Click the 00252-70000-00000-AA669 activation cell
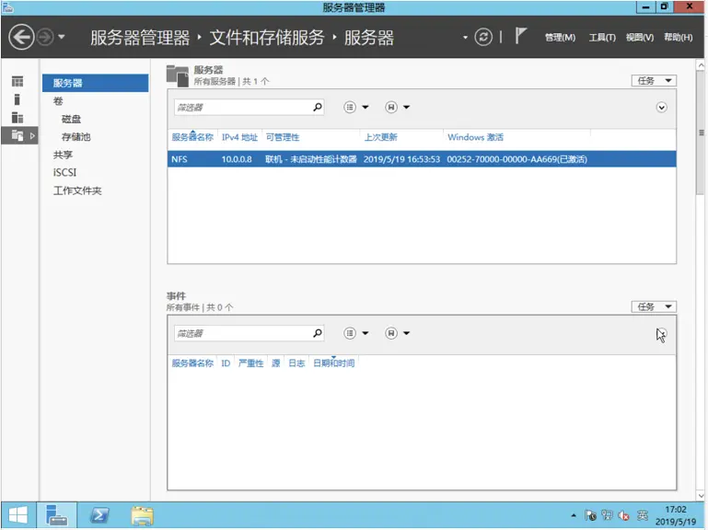708x530 pixels. point(517,159)
